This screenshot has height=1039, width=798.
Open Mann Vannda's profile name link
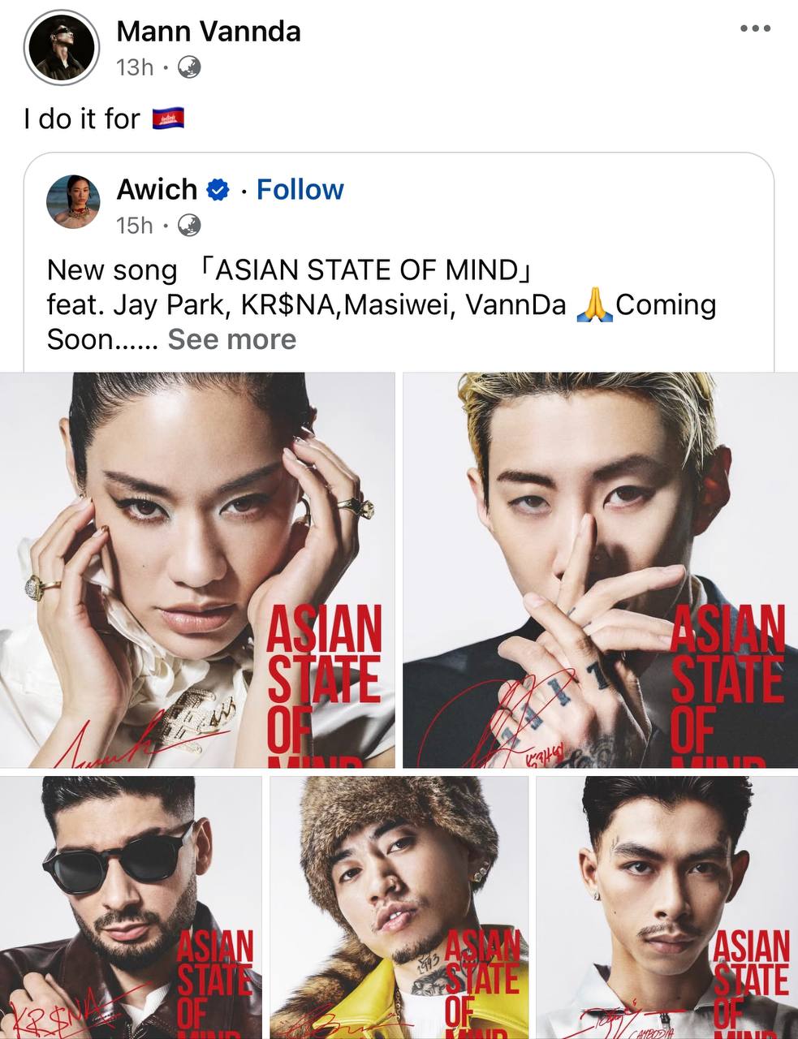point(209,32)
